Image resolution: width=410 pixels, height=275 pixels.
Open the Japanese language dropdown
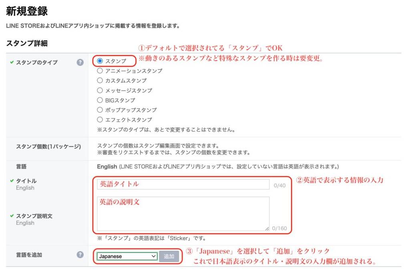click(127, 257)
